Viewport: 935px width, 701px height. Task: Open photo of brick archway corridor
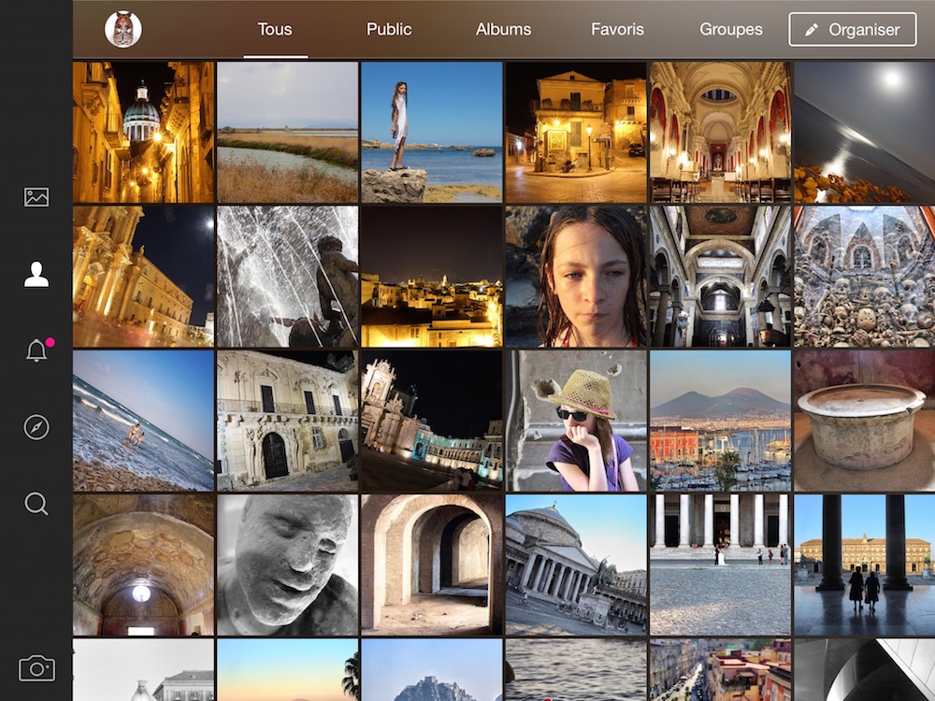(432, 565)
